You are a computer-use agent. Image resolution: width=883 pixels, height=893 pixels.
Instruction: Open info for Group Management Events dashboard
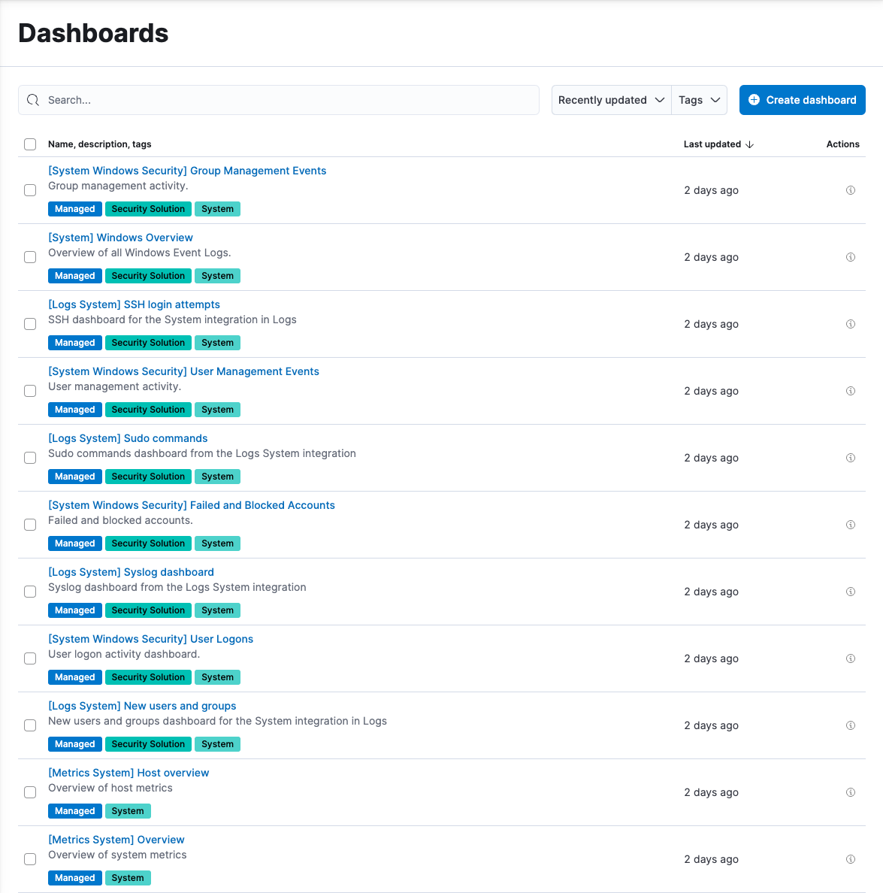[850, 190]
